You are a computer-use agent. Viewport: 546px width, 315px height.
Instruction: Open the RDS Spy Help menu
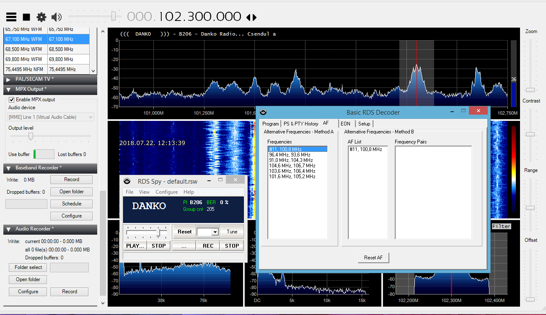(x=189, y=192)
